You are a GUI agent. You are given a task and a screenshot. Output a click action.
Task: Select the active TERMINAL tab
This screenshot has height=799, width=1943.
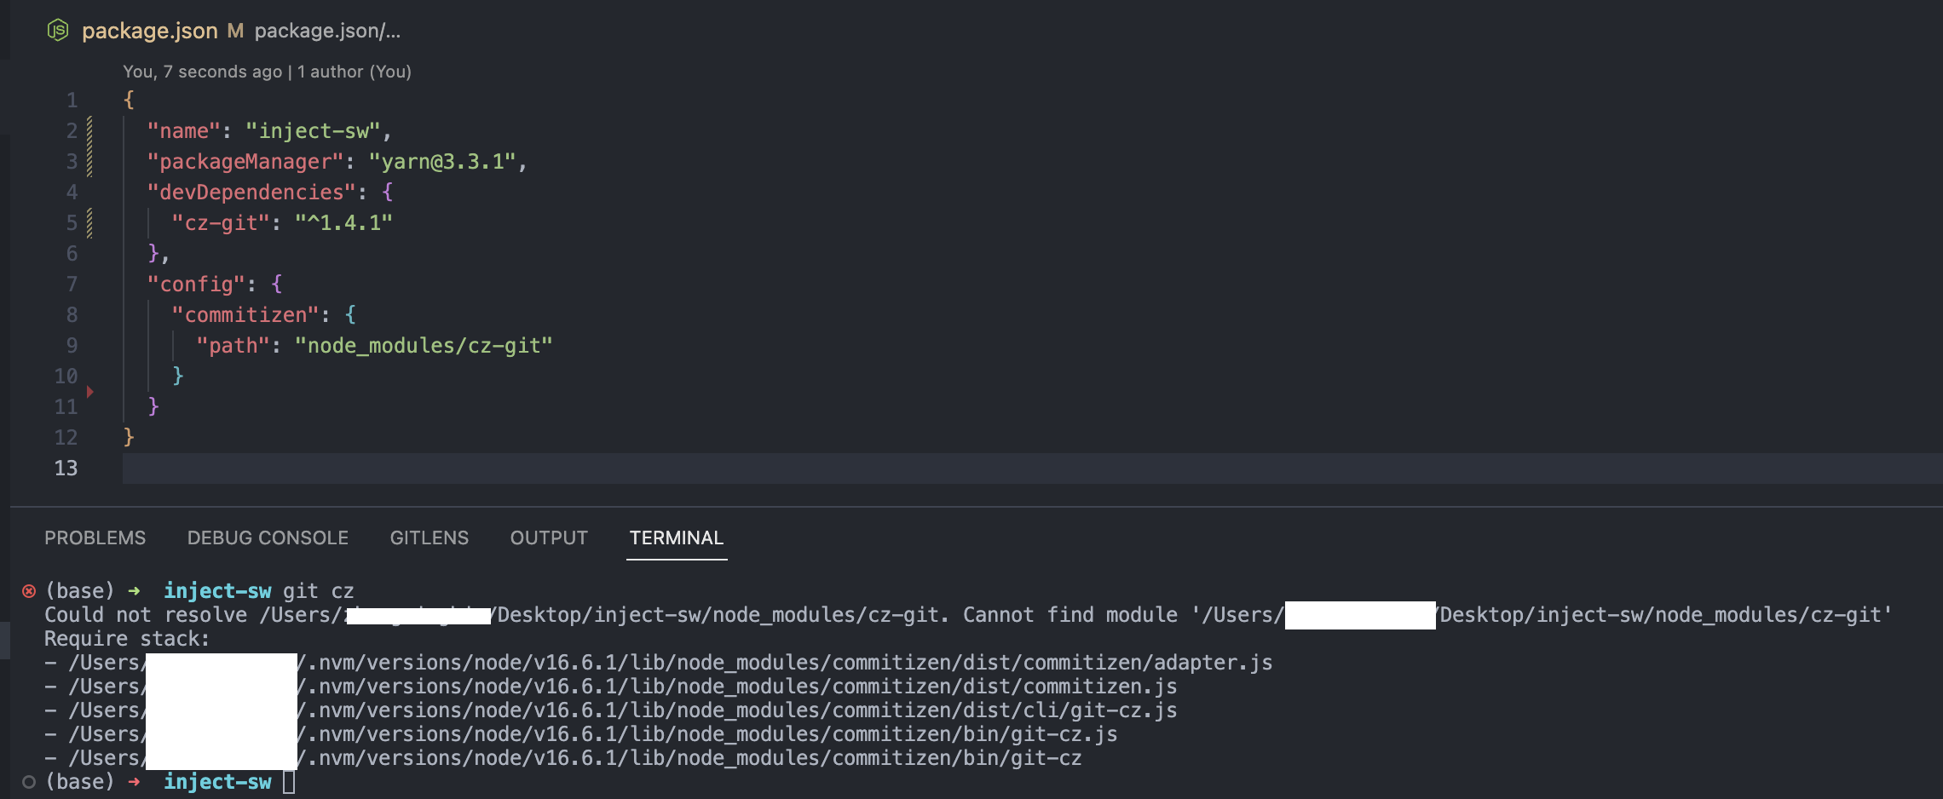(676, 537)
